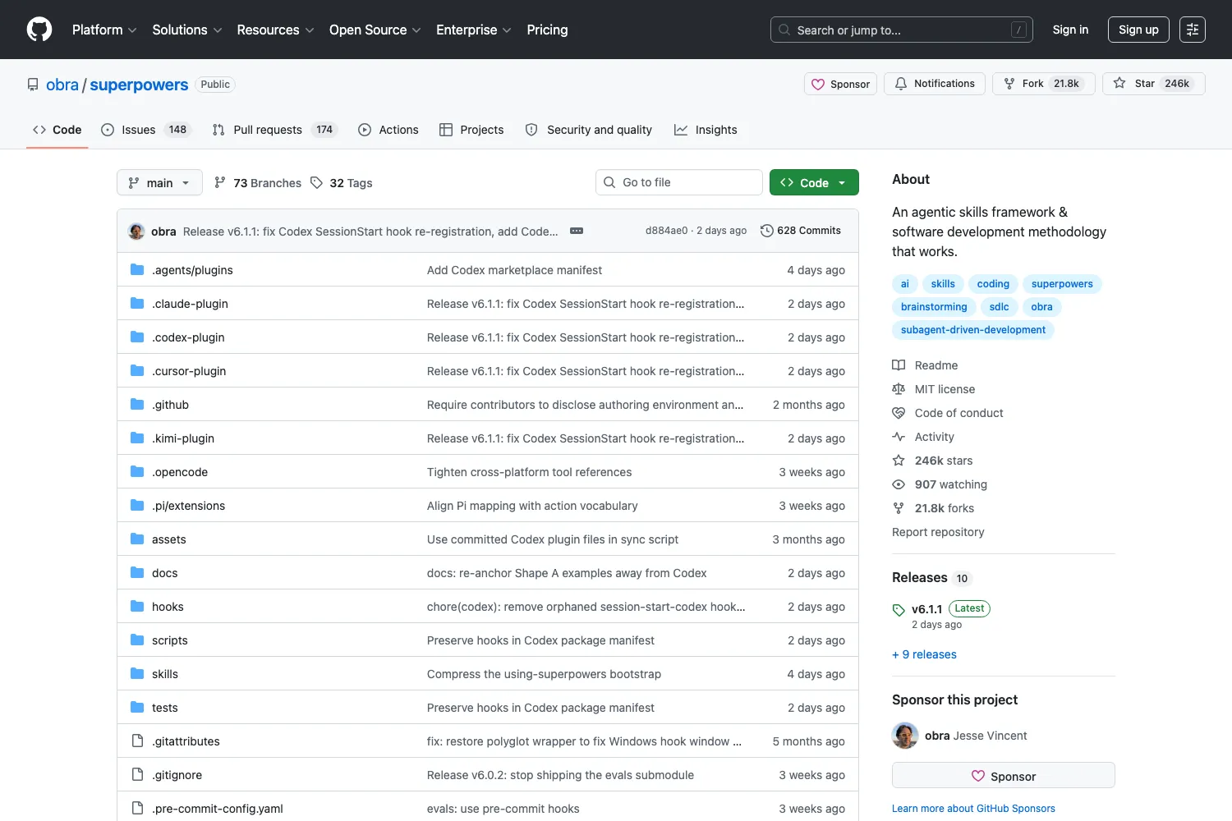Open the main branch dropdown
The width and height of the screenshot is (1232, 821).
[159, 182]
